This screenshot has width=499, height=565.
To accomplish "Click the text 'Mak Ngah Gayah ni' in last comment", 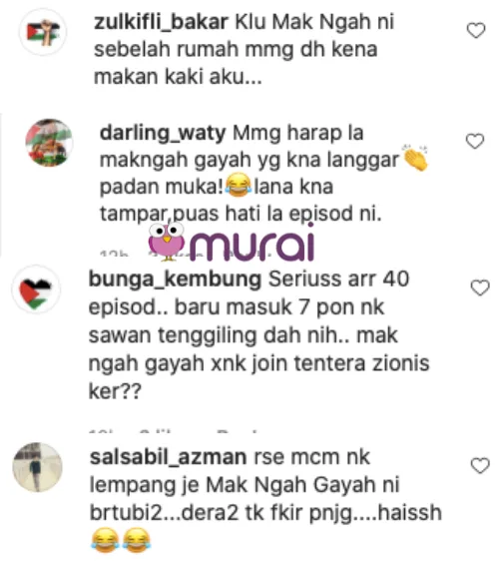I will 302,485.
